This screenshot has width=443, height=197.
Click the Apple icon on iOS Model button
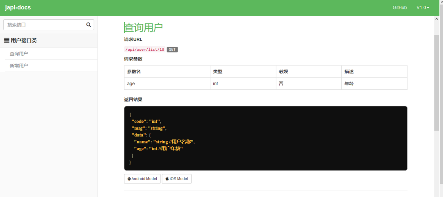pyautogui.click(x=167, y=179)
